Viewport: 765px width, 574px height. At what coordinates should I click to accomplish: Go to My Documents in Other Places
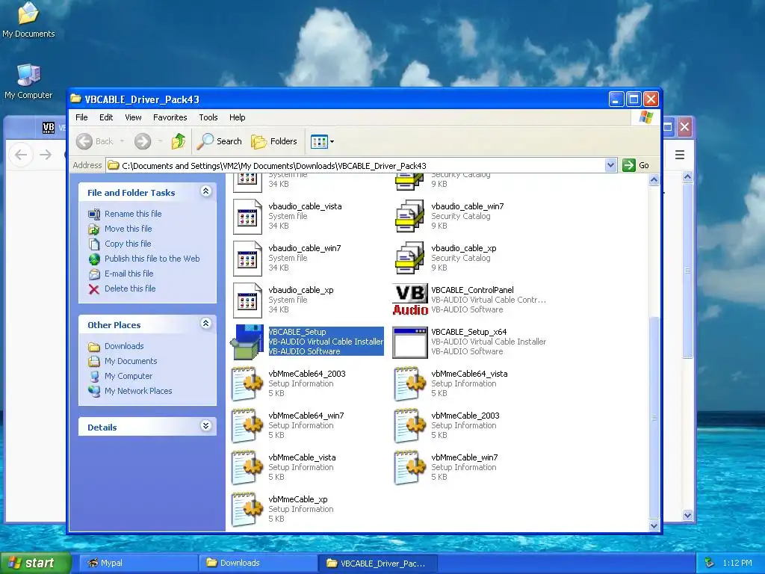tap(131, 361)
